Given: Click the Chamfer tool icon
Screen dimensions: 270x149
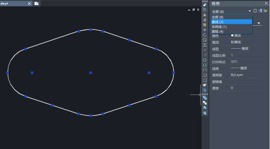Looking at the screenshot, I should 205,75.
